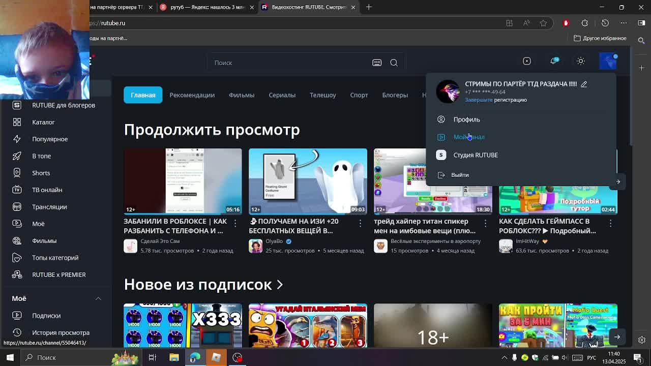Open RUTUBE x PREMIER in the sidebar

pos(59,274)
